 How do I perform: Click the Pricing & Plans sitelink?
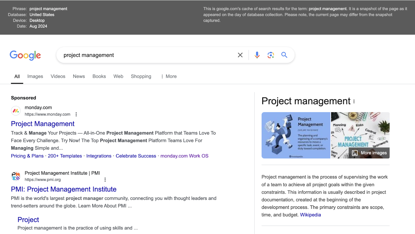click(x=27, y=156)
